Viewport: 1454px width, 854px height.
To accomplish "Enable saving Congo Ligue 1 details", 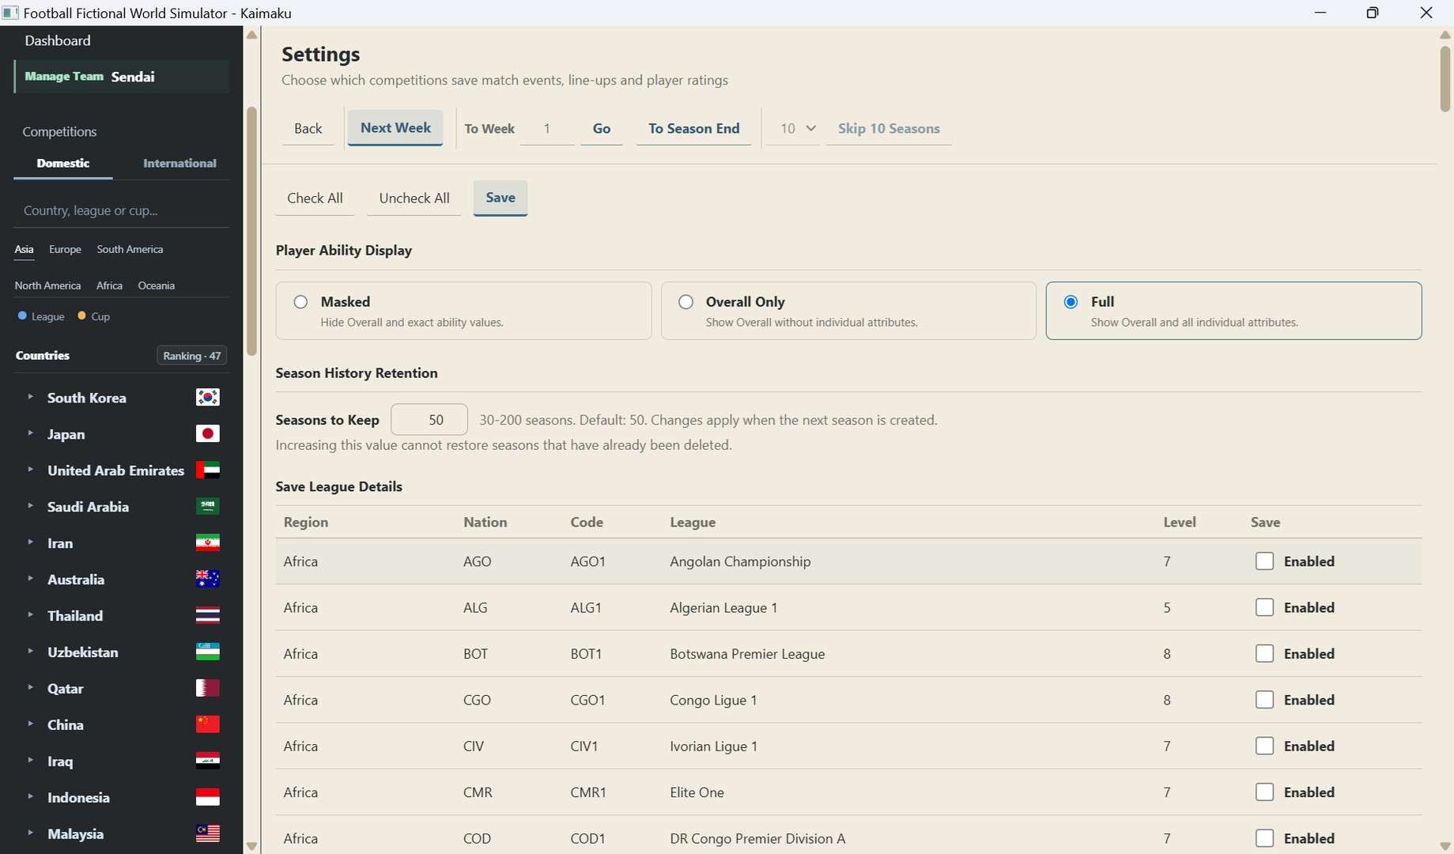I will click(x=1264, y=700).
